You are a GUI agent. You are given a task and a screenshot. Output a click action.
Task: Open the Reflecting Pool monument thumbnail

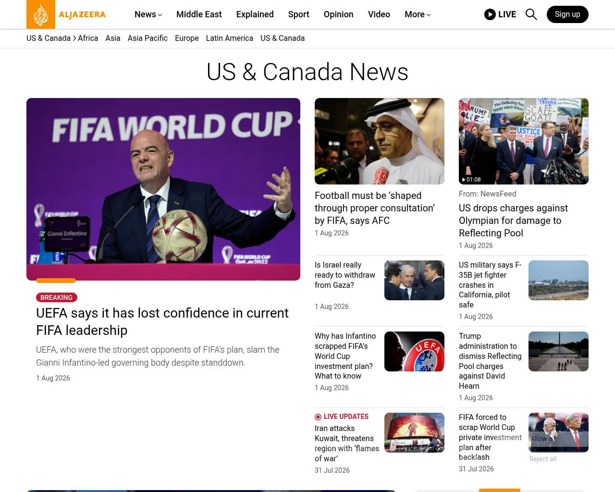pos(558,352)
